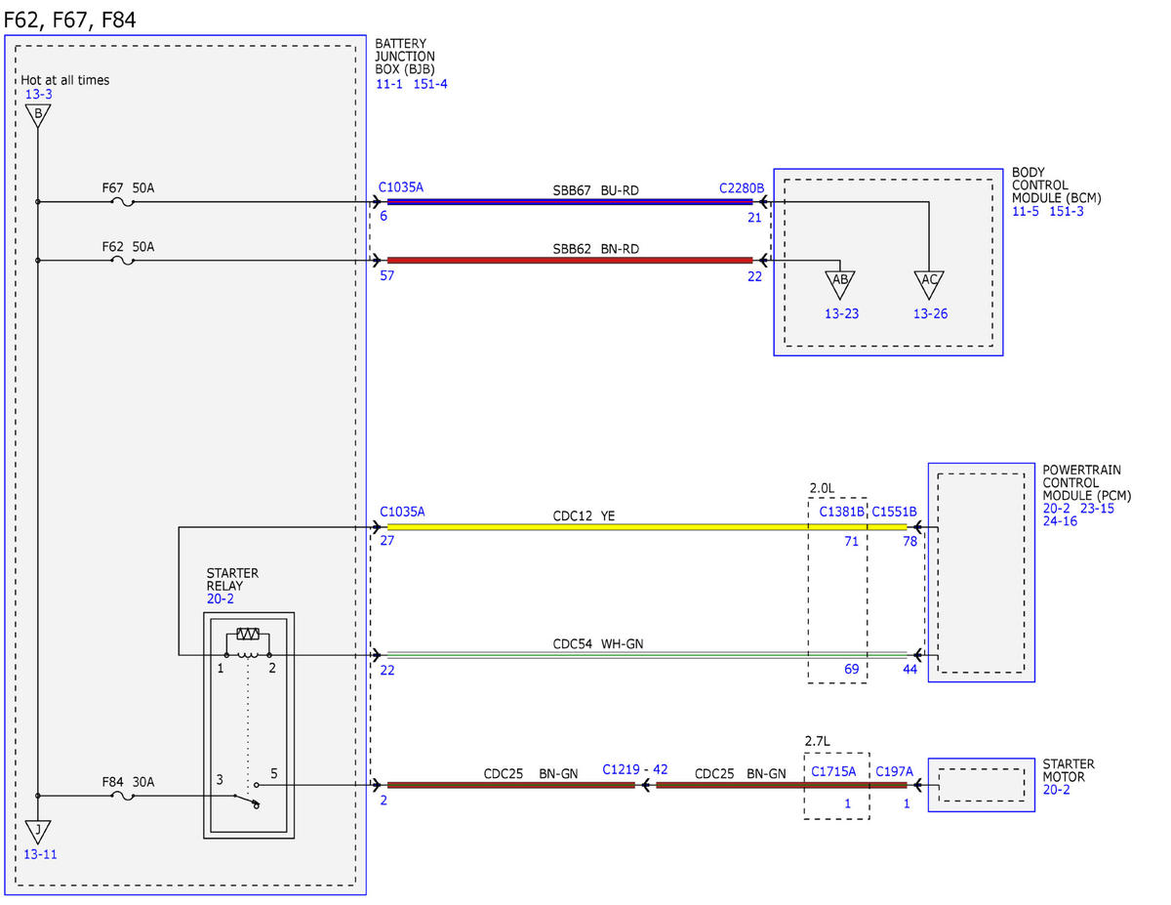Open the 13-26 reference below AC
Image resolution: width=1171 pixels, height=905 pixels.
point(930,314)
